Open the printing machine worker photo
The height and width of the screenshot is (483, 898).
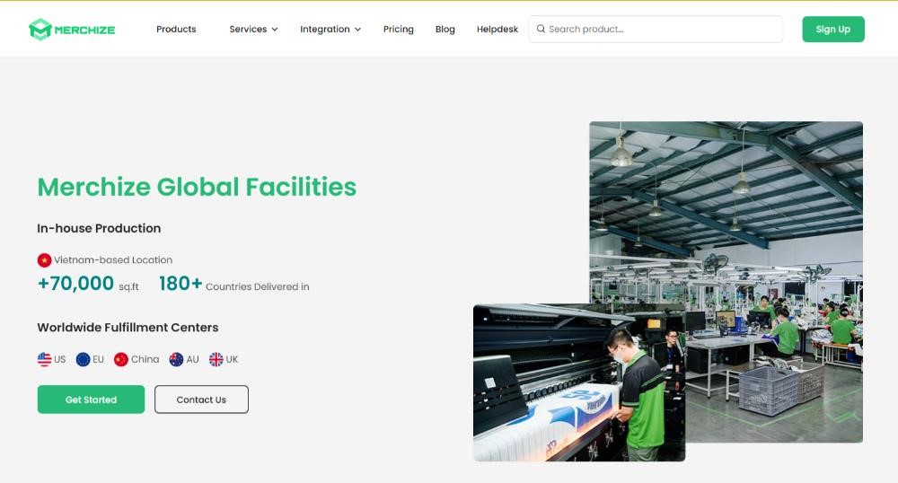(x=579, y=382)
